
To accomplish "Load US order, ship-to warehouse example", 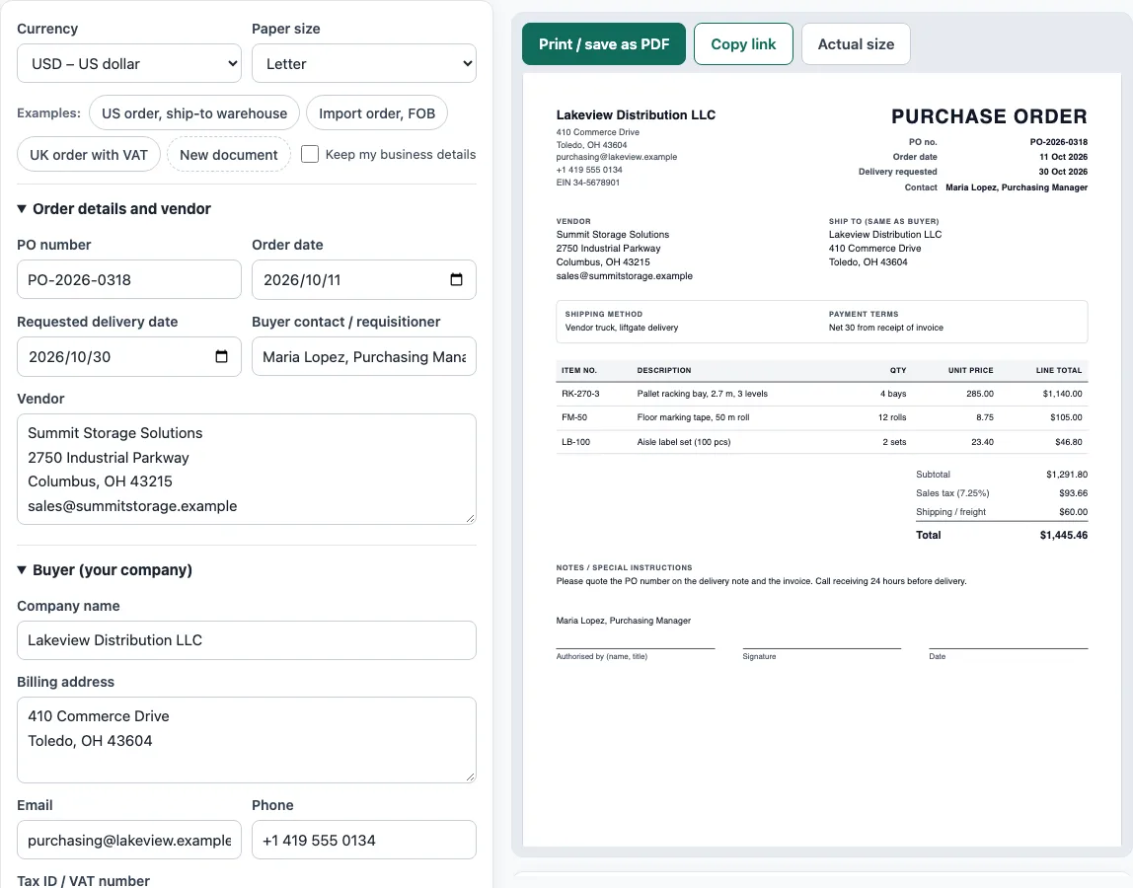I will (x=194, y=113).
